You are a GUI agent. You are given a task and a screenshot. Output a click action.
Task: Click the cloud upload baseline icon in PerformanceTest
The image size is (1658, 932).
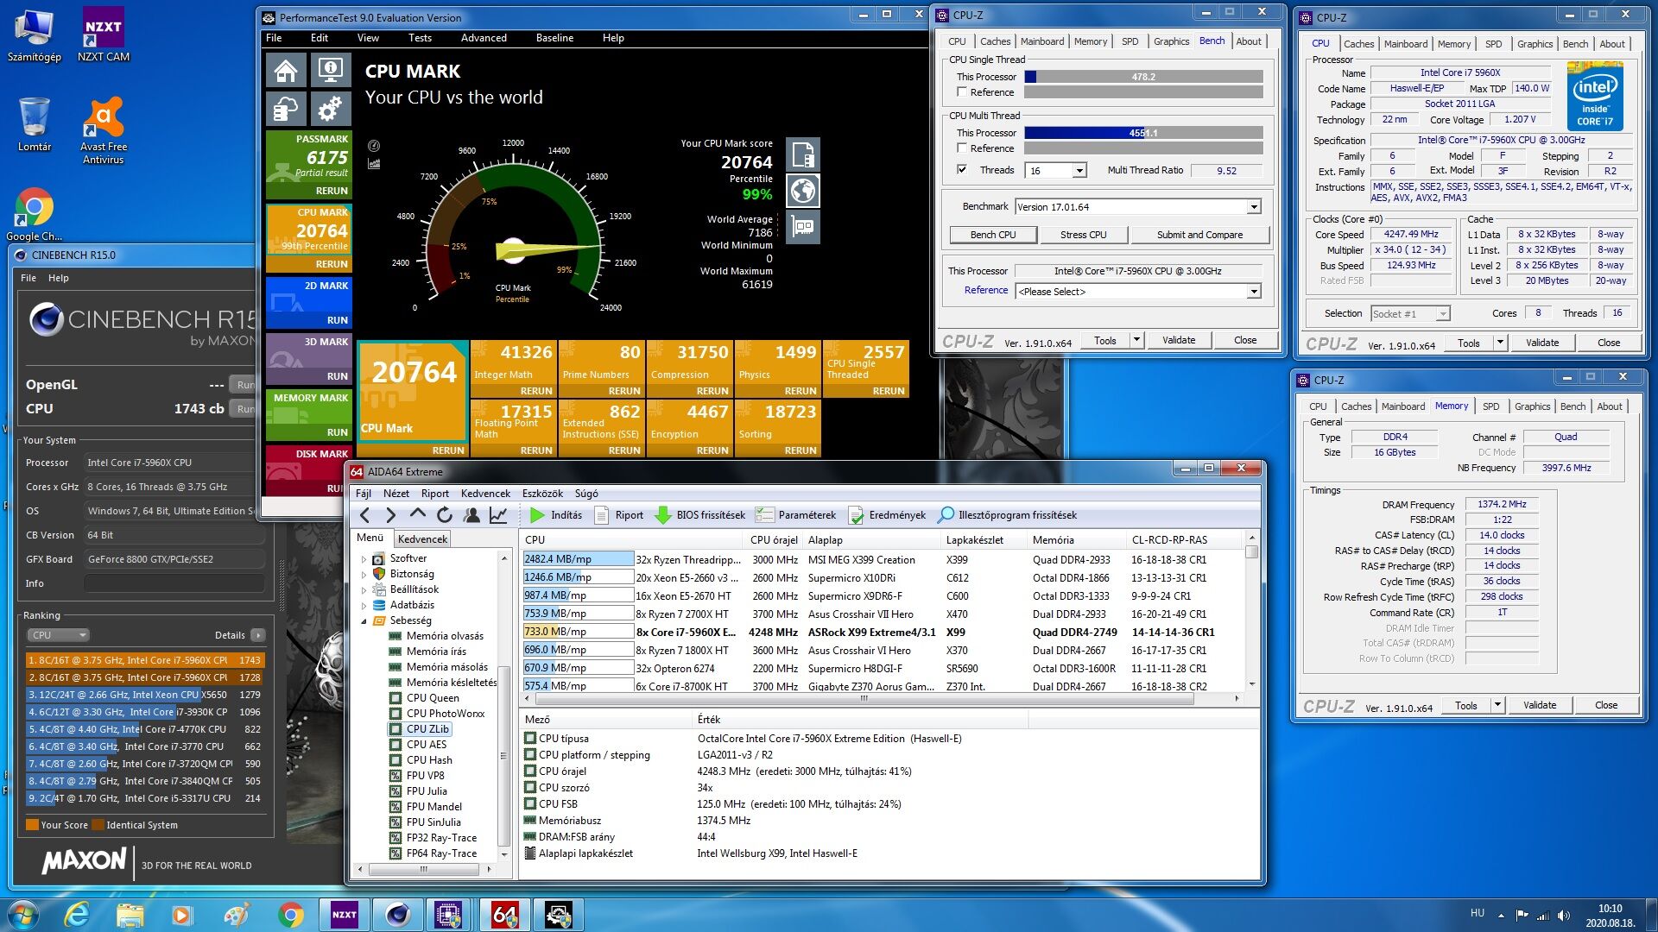pos(287,110)
